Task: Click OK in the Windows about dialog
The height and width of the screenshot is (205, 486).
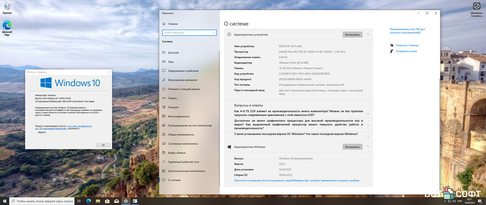Action: coord(103,145)
